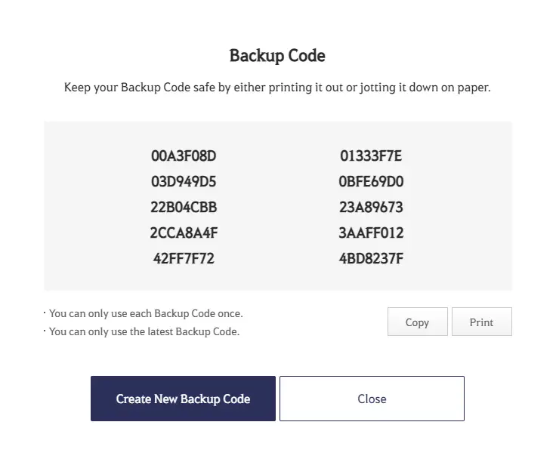Click the Copy button
The image size is (556, 462).
point(417,322)
